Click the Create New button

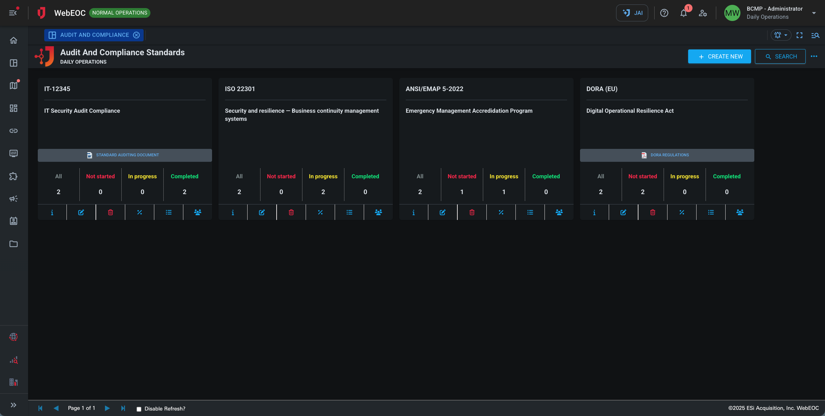point(719,57)
